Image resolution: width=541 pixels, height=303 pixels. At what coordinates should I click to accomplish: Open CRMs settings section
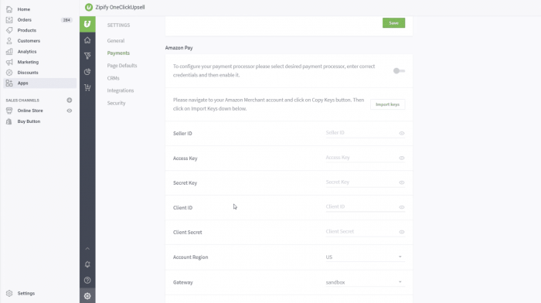(x=113, y=78)
